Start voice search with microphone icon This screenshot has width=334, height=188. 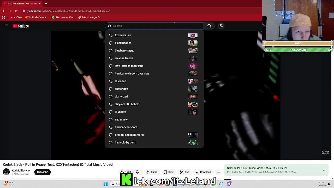point(221,26)
